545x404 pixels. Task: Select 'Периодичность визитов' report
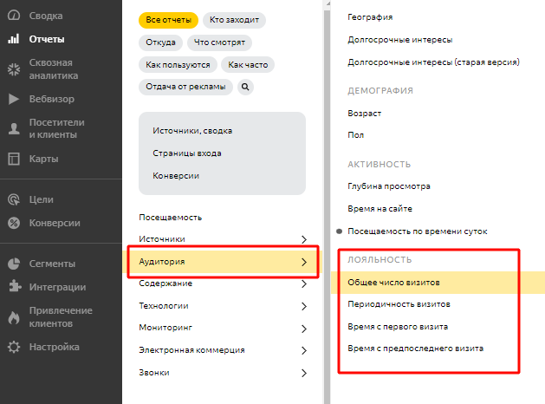(x=399, y=305)
